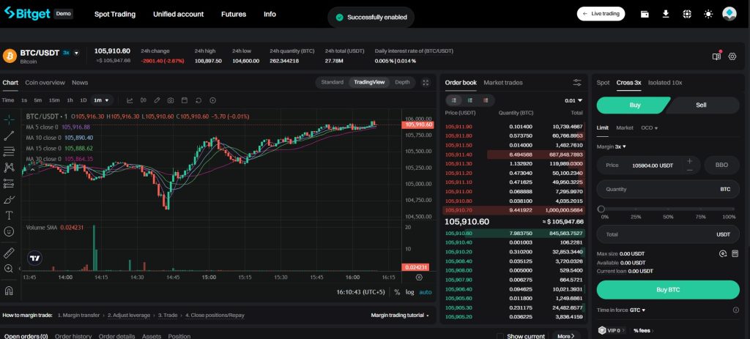Open chart settings gear on price axis
Image resolution: width=750 pixels, height=339 pixels.
pos(419,277)
